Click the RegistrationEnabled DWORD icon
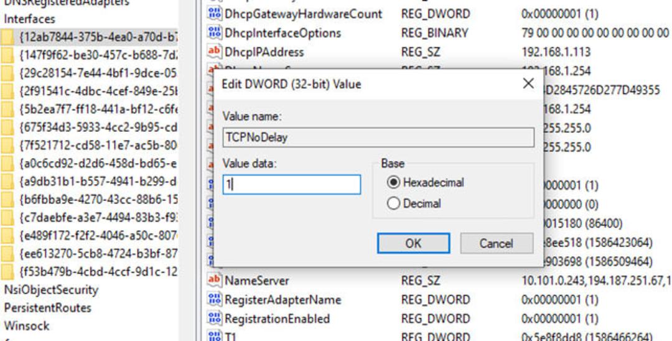The width and height of the screenshot is (672, 341). point(214,319)
